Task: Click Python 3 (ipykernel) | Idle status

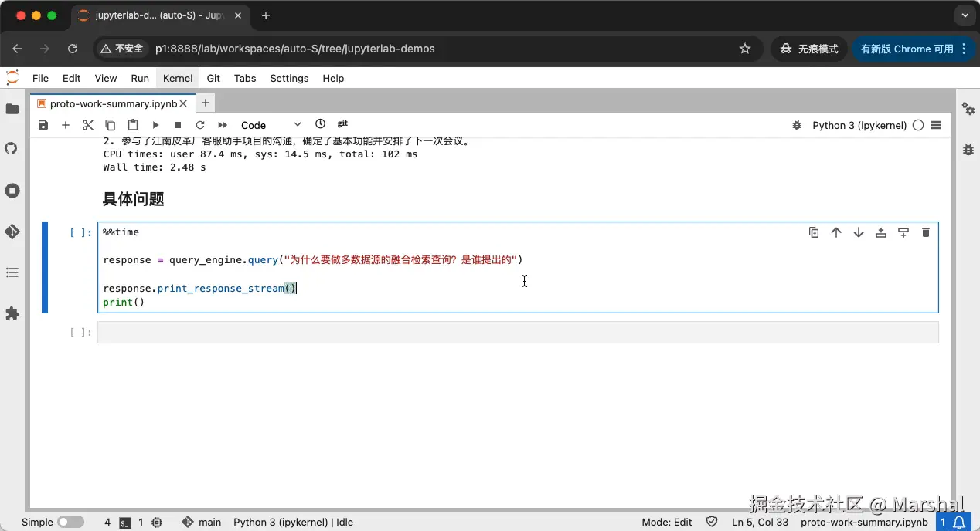Action: pyautogui.click(x=294, y=523)
